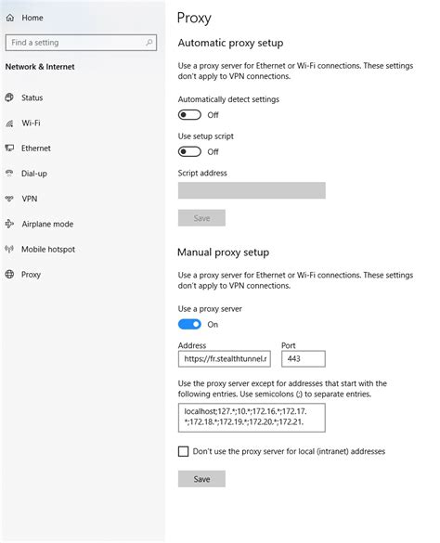Open the Mobile hotspot settings page
This screenshot has width=440, height=543.
[48, 250]
